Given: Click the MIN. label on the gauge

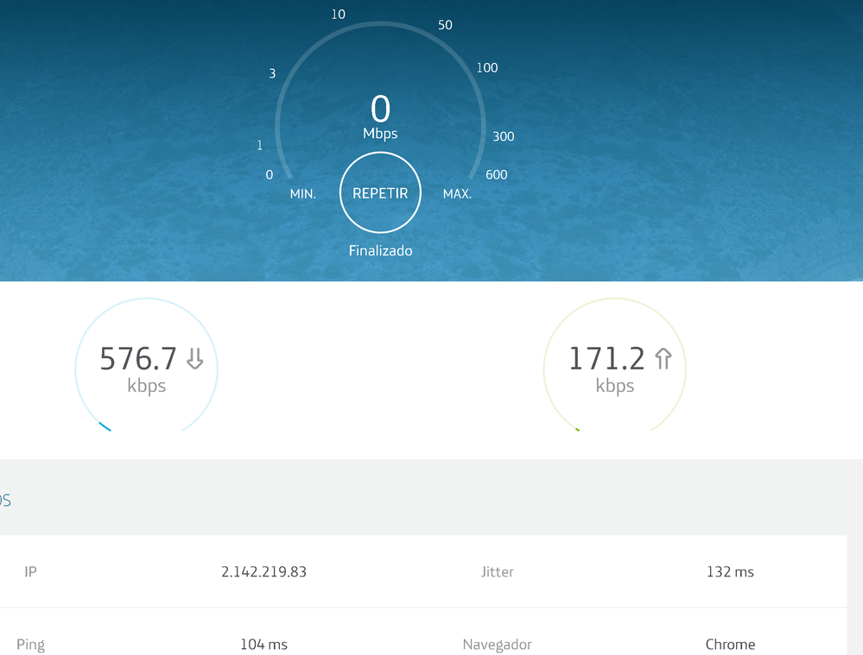Looking at the screenshot, I should [302, 194].
